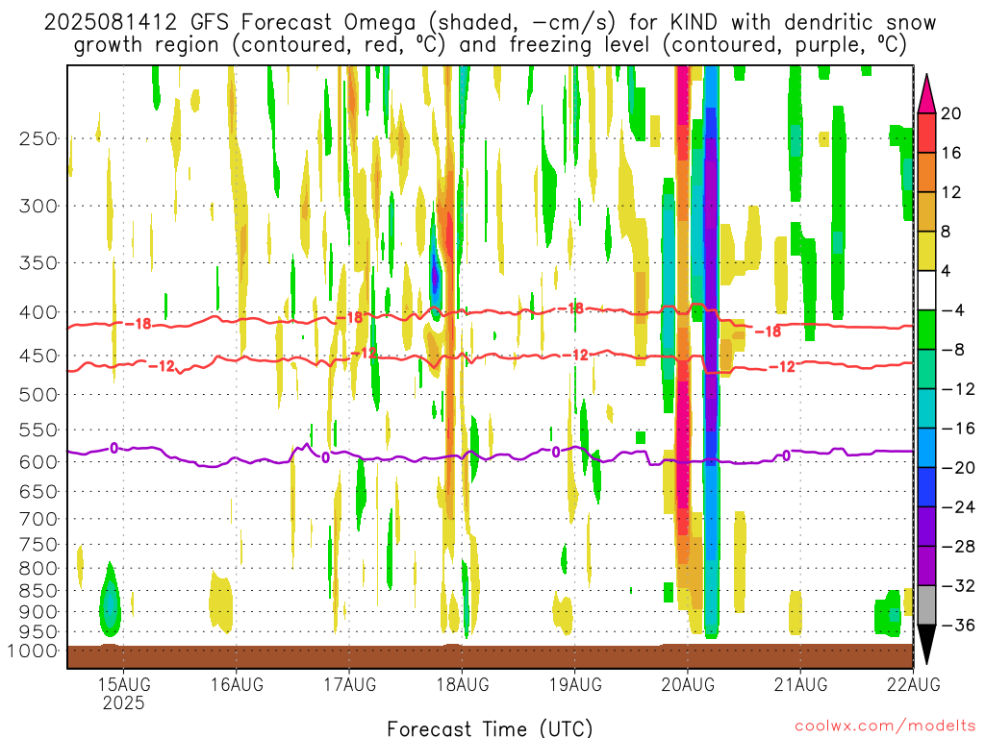Click the 700 pressure level label
Image resolution: width=985 pixels, height=738 pixels.
click(38, 519)
